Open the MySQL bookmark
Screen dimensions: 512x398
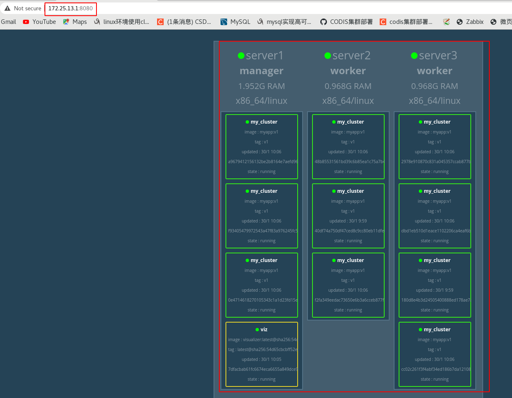[235, 22]
